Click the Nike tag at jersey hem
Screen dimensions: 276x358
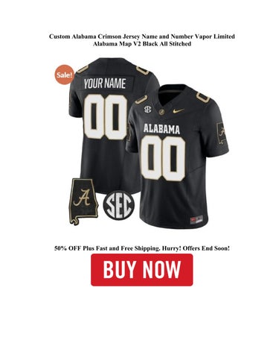pyautogui.click(x=196, y=219)
